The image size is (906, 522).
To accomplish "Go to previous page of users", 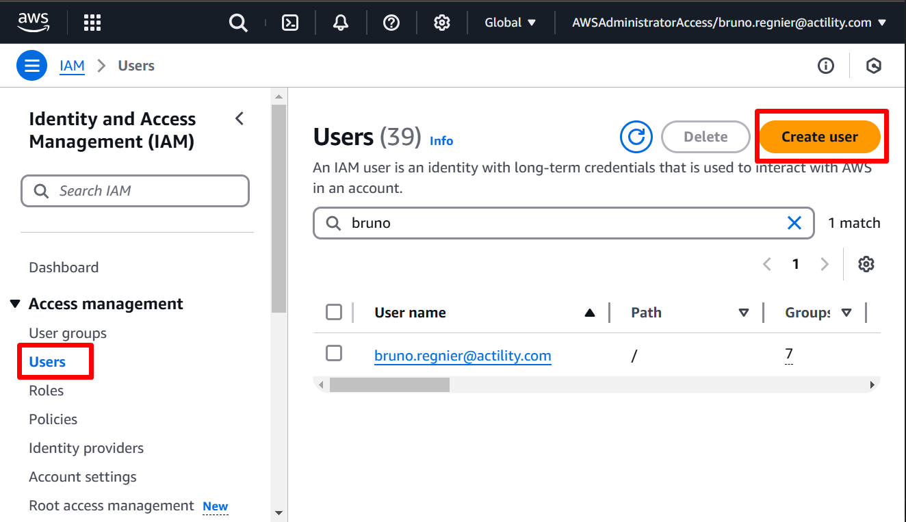I will click(767, 264).
